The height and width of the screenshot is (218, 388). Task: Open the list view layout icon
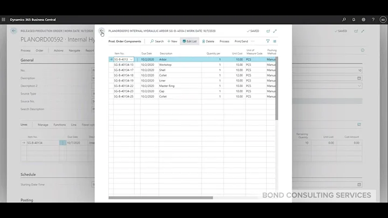pos(275,41)
